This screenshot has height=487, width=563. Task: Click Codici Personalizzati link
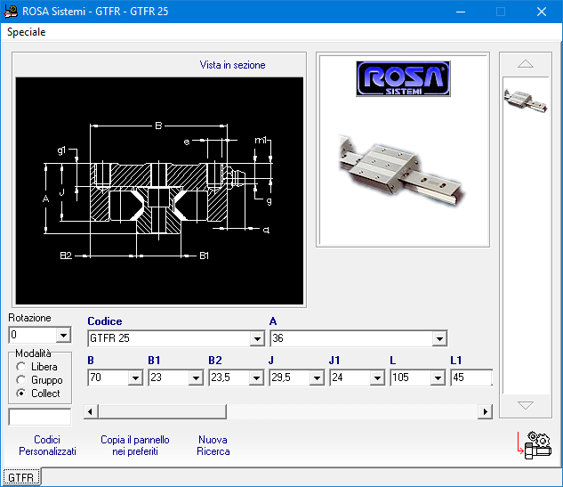tap(47, 445)
